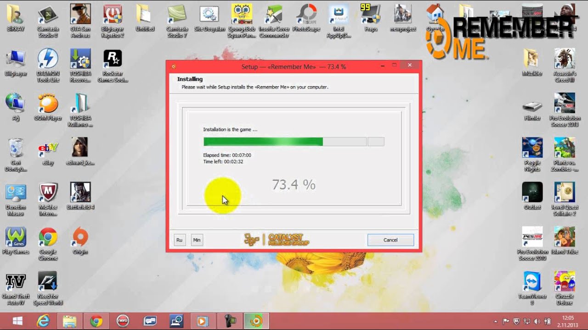Screen dimensions: 588x330
Task: Select the Camtasia Studio 8 desktop icon
Action: (48, 21)
